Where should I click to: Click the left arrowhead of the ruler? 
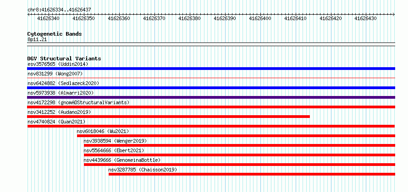(28, 15)
